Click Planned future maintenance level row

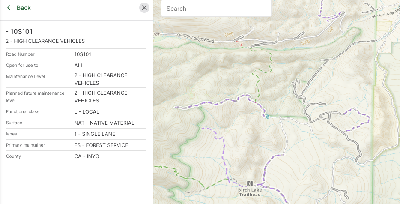tap(76, 97)
